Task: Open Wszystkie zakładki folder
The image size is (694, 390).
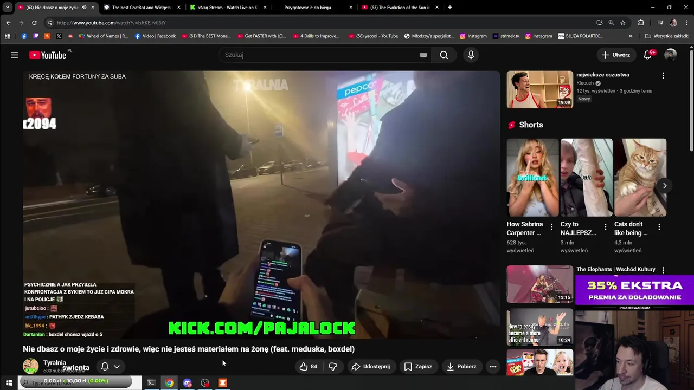Action: pyautogui.click(x=667, y=36)
